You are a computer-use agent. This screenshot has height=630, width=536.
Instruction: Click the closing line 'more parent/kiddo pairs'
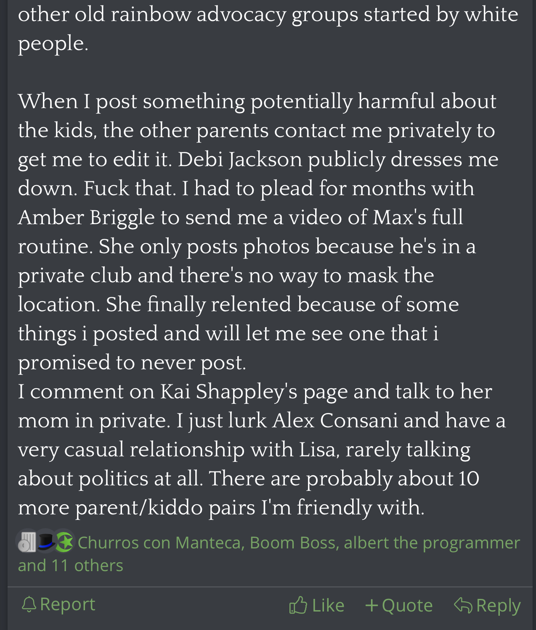coord(221,508)
